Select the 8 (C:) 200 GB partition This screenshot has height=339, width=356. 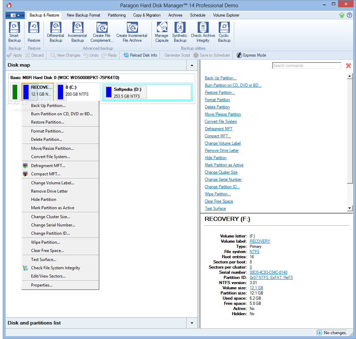[x=78, y=91]
